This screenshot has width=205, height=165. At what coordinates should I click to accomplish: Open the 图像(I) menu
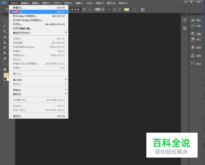click(x=36, y=3)
